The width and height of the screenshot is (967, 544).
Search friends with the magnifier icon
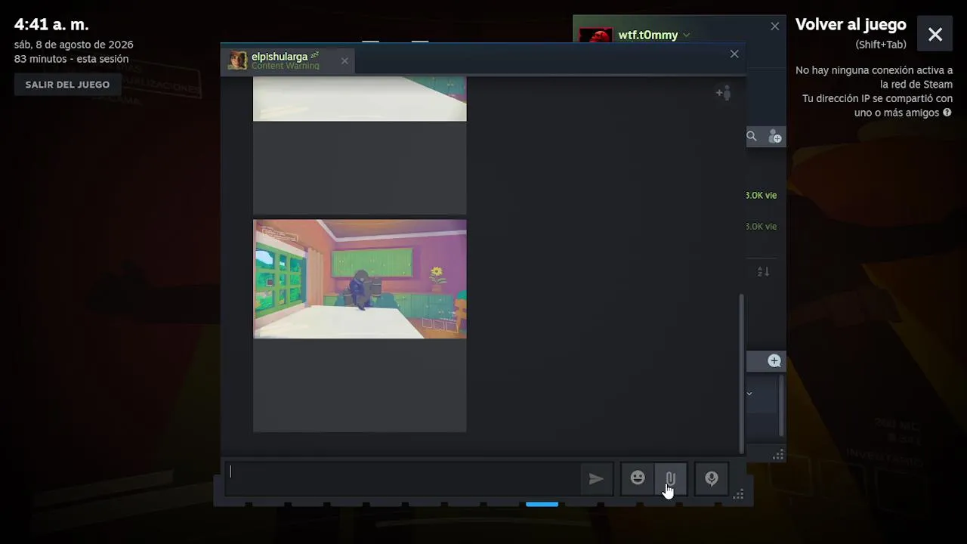click(x=752, y=136)
